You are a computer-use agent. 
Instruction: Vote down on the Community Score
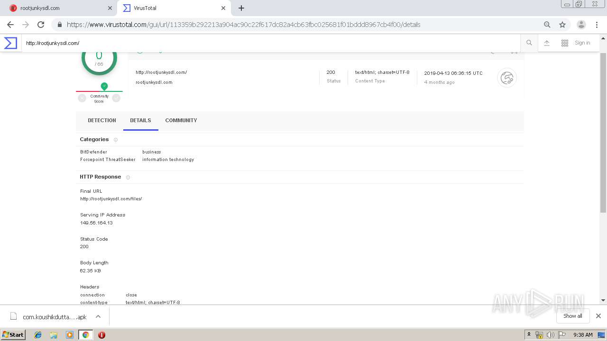pyautogui.click(x=82, y=98)
